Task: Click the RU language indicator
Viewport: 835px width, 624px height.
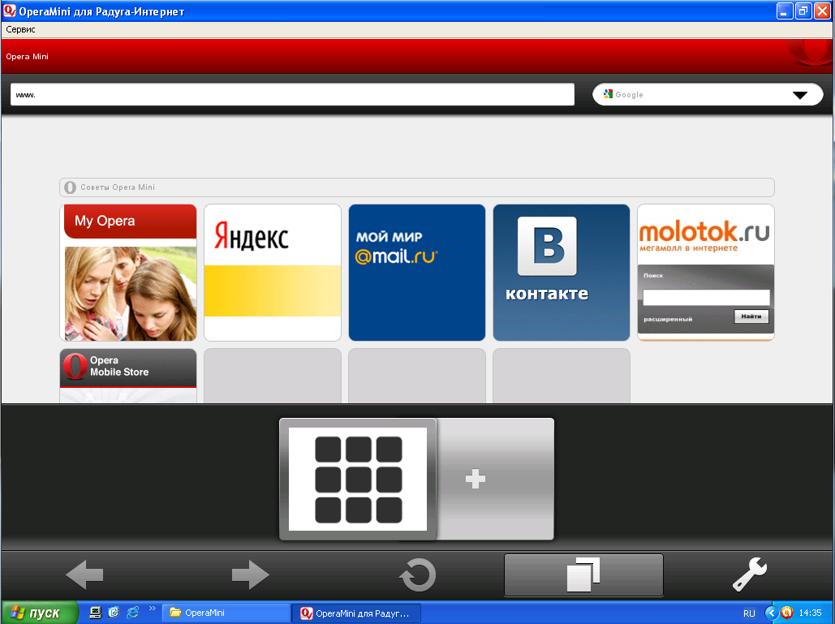Action: pyautogui.click(x=749, y=613)
